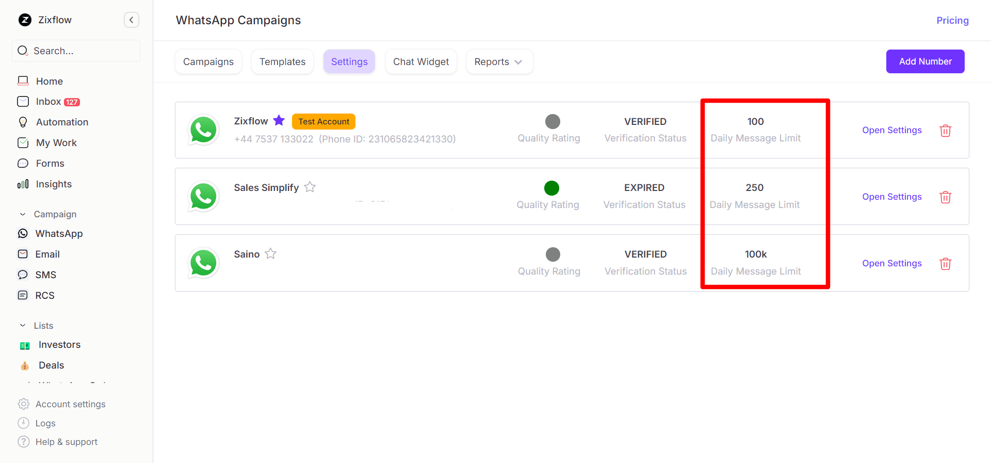Mark Saino as favorite with star
Image resolution: width=991 pixels, height=463 pixels.
271,254
